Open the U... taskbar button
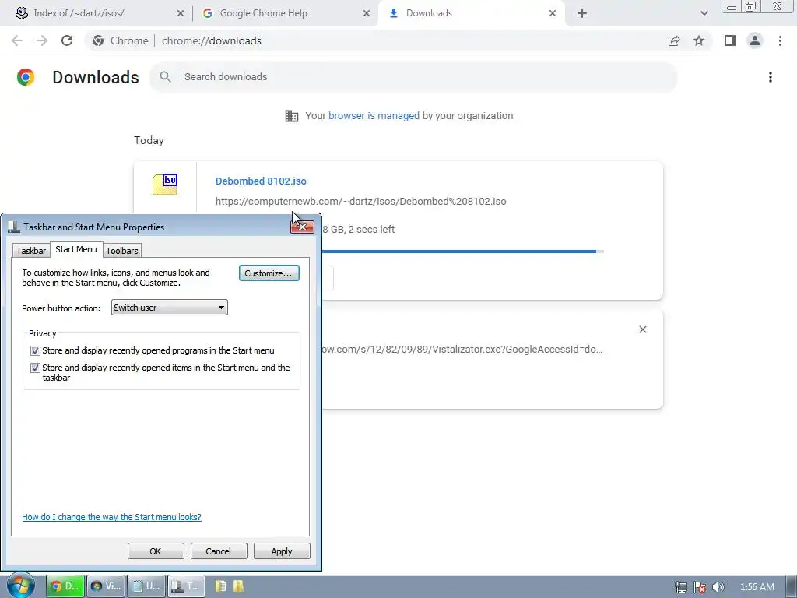This screenshot has height=598, width=797. [x=146, y=586]
